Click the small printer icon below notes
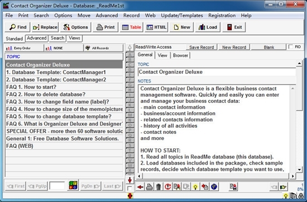Image resolution: width=307 pixels, height=202 pixels. [150, 187]
